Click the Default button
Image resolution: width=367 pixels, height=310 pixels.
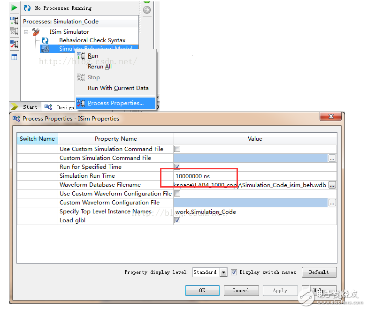[319, 272]
